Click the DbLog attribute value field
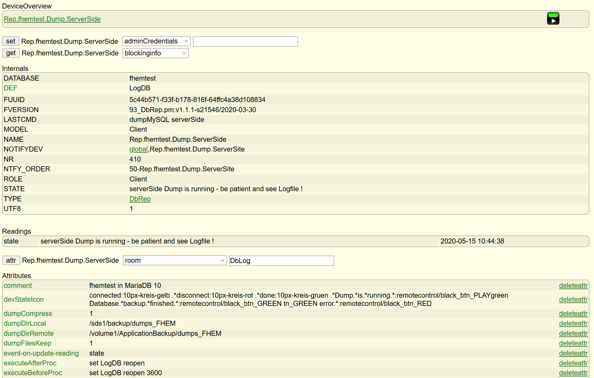 (x=281, y=261)
